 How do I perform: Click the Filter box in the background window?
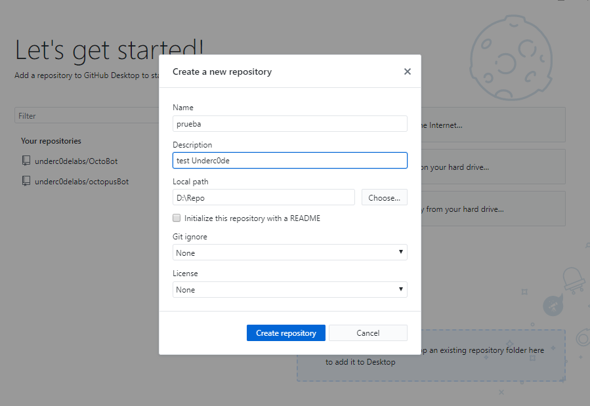tap(87, 116)
